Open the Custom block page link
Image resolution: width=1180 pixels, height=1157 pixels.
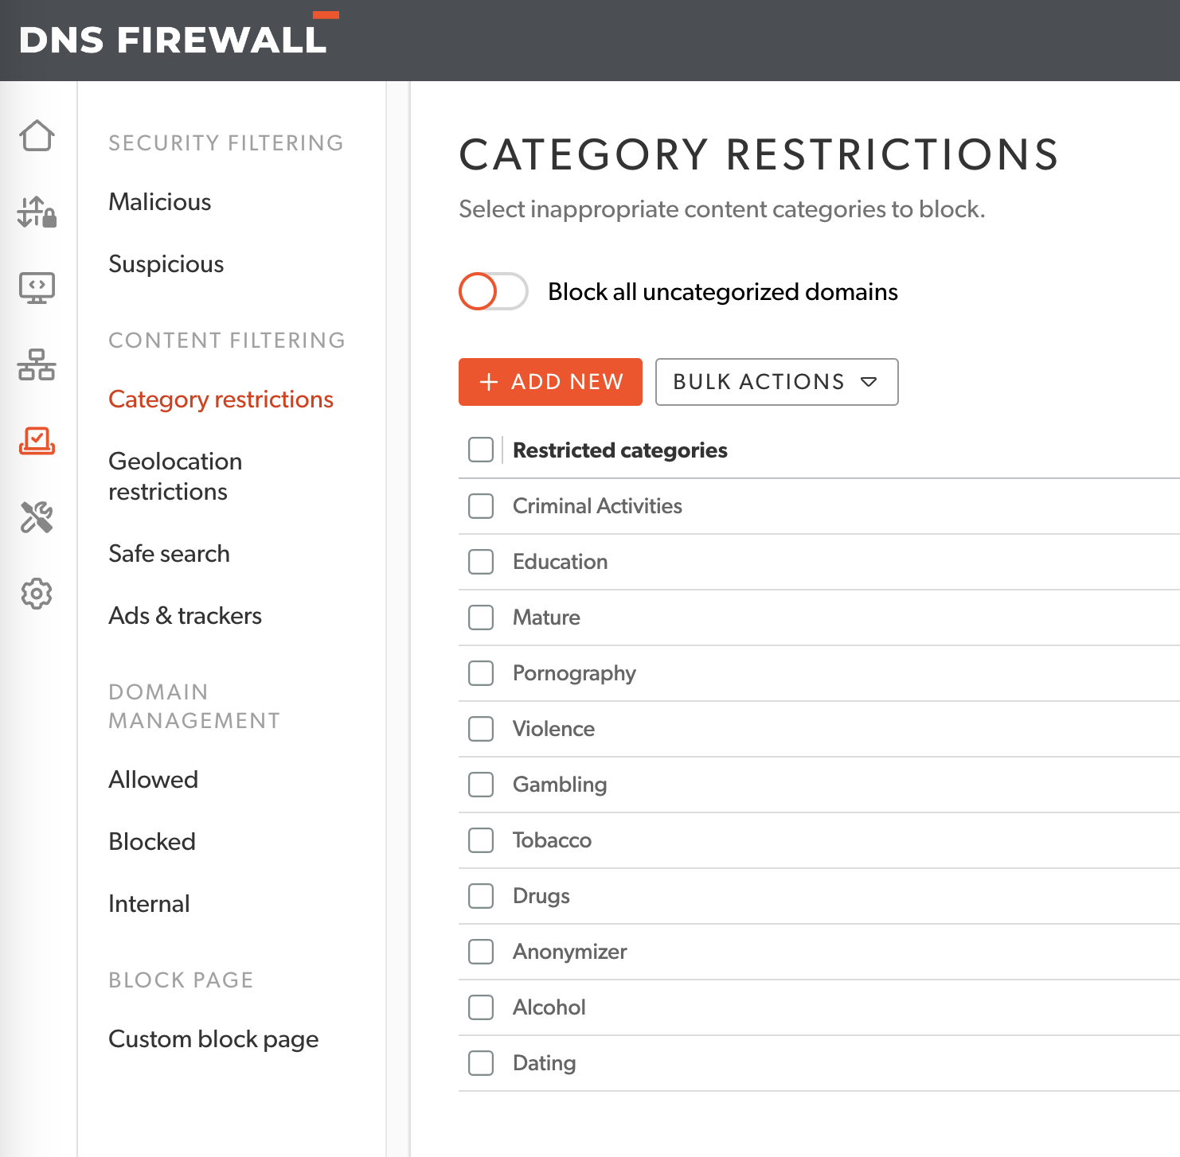pyautogui.click(x=213, y=1038)
